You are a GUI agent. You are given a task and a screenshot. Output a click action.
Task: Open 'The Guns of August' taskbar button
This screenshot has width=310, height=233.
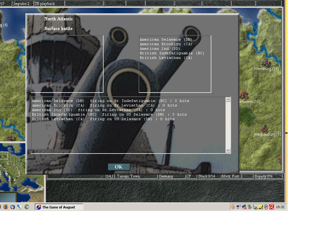(59, 207)
